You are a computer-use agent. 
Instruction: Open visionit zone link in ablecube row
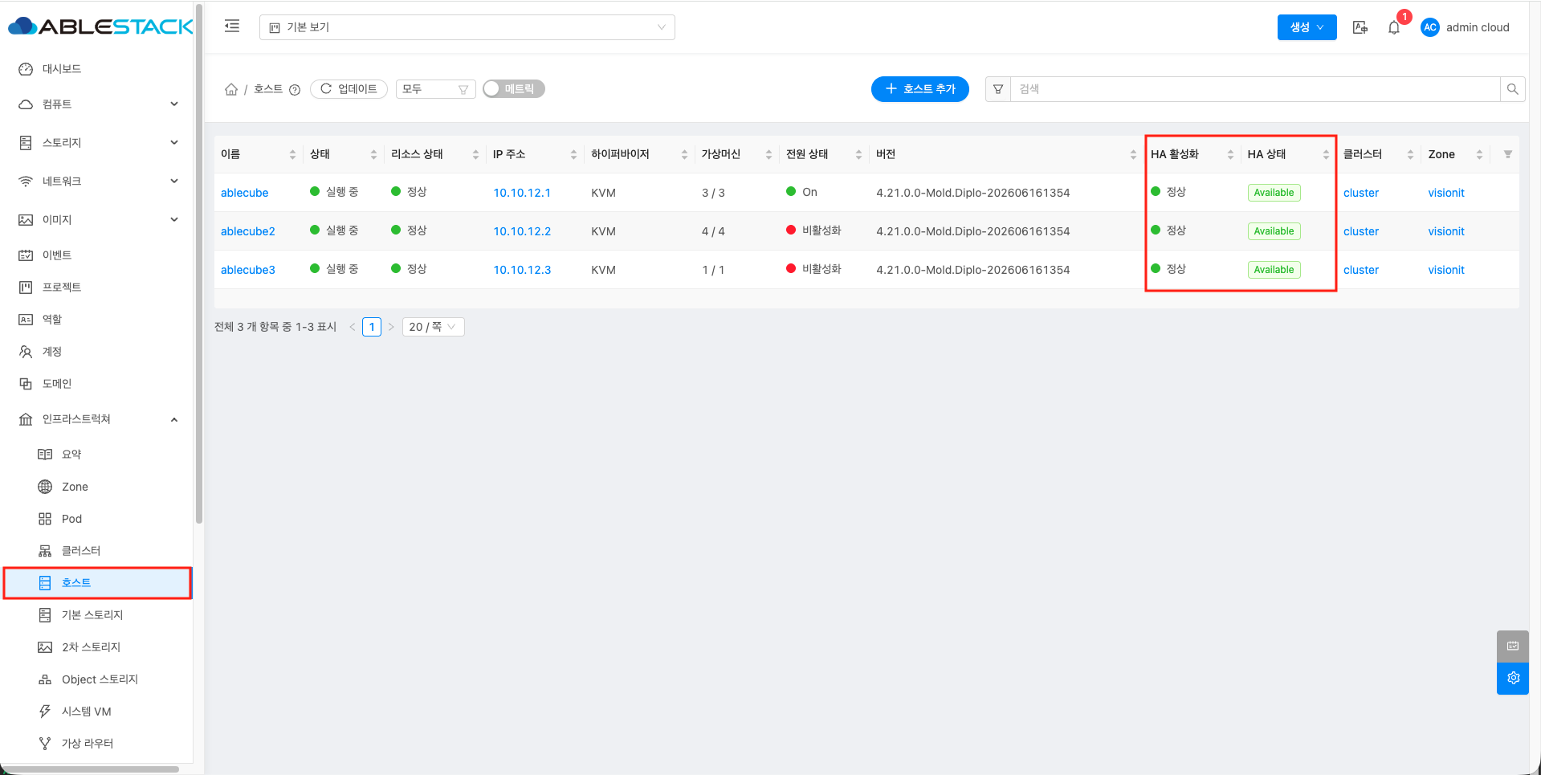1445,193
